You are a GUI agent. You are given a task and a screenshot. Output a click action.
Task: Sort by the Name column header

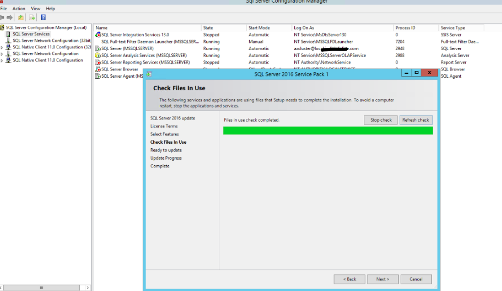(147, 28)
